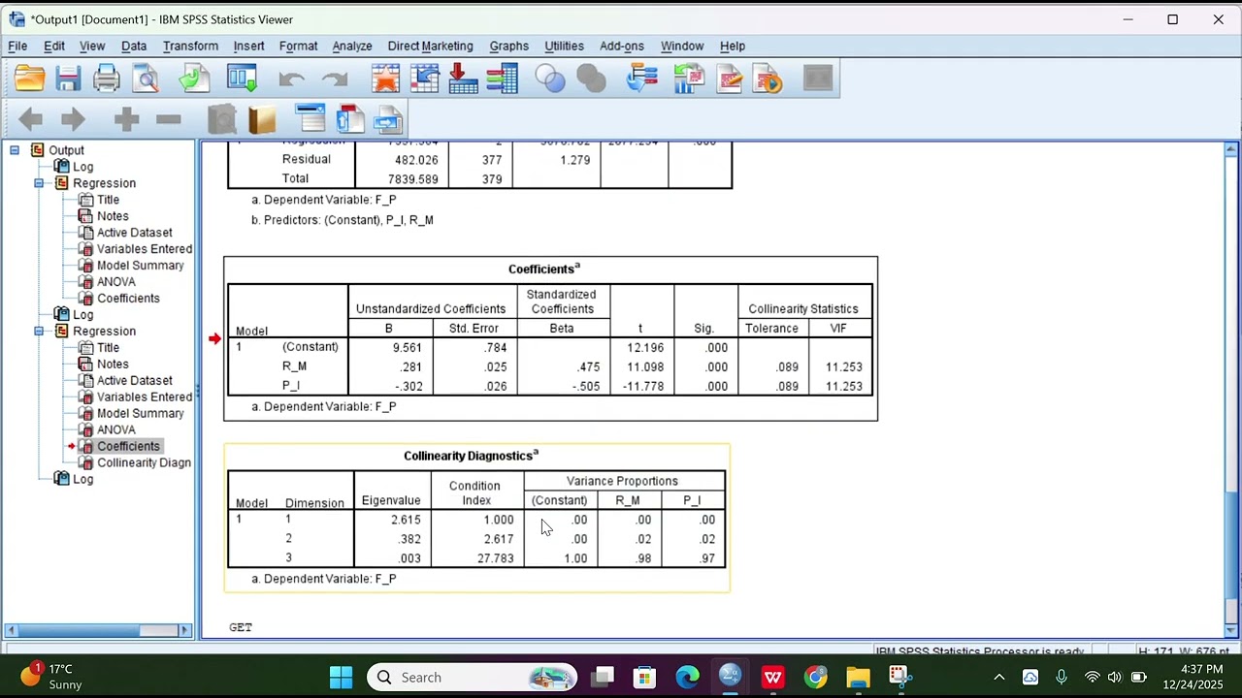Click the Collapse minus icon in outline toolbar

[x=169, y=119]
